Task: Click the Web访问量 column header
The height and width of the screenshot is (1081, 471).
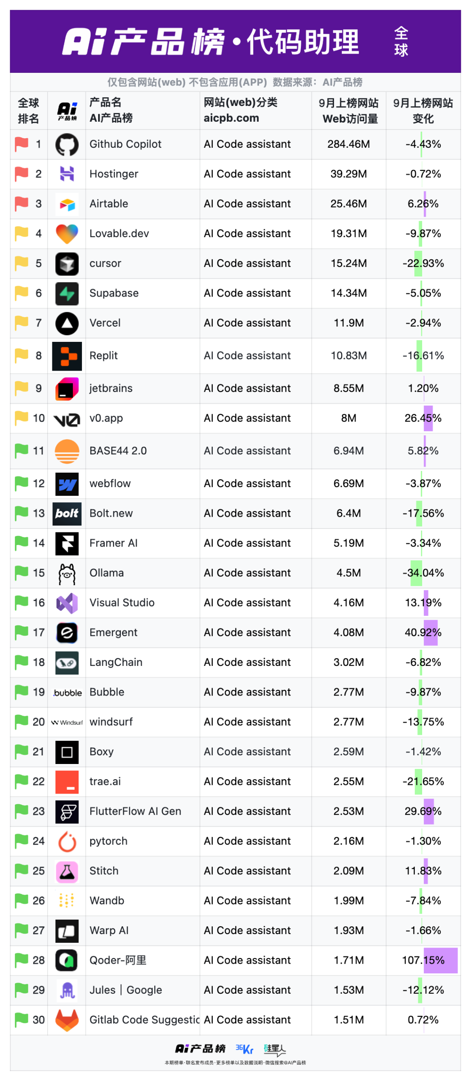Action: tap(348, 111)
